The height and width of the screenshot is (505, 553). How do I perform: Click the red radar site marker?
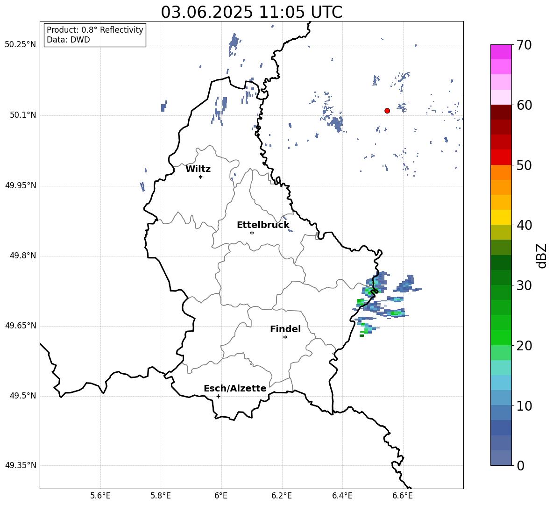387,111
